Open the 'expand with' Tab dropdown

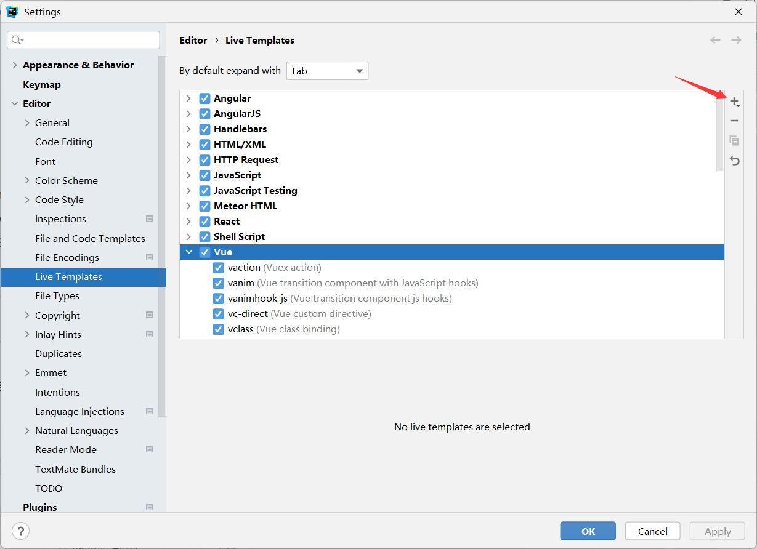tap(327, 71)
